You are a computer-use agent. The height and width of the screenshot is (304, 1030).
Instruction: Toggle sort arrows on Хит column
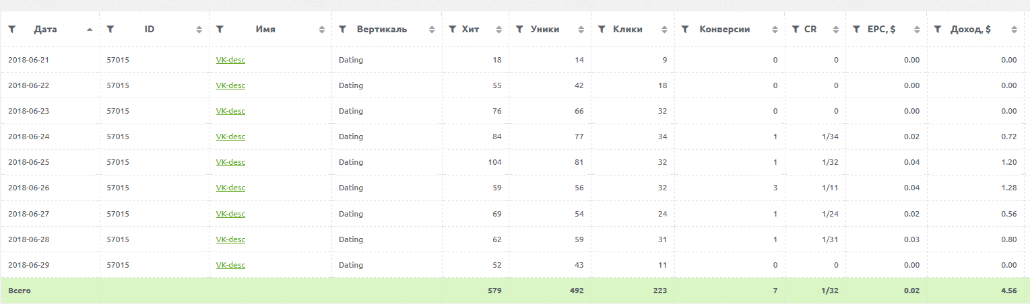(498, 30)
